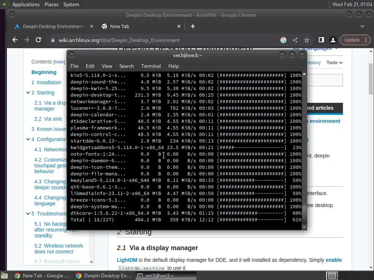Go to 2.2 Via xinit

point(48,119)
